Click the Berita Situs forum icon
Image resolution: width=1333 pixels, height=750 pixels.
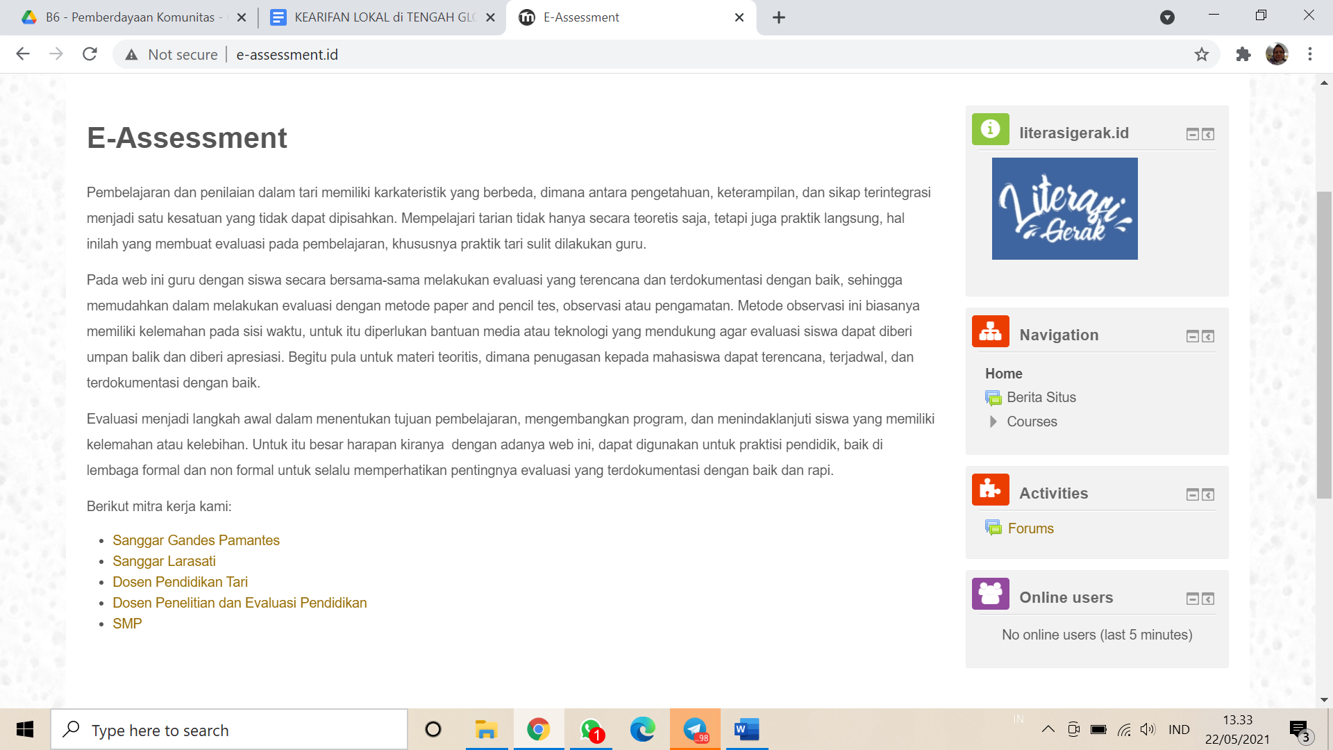[994, 398]
